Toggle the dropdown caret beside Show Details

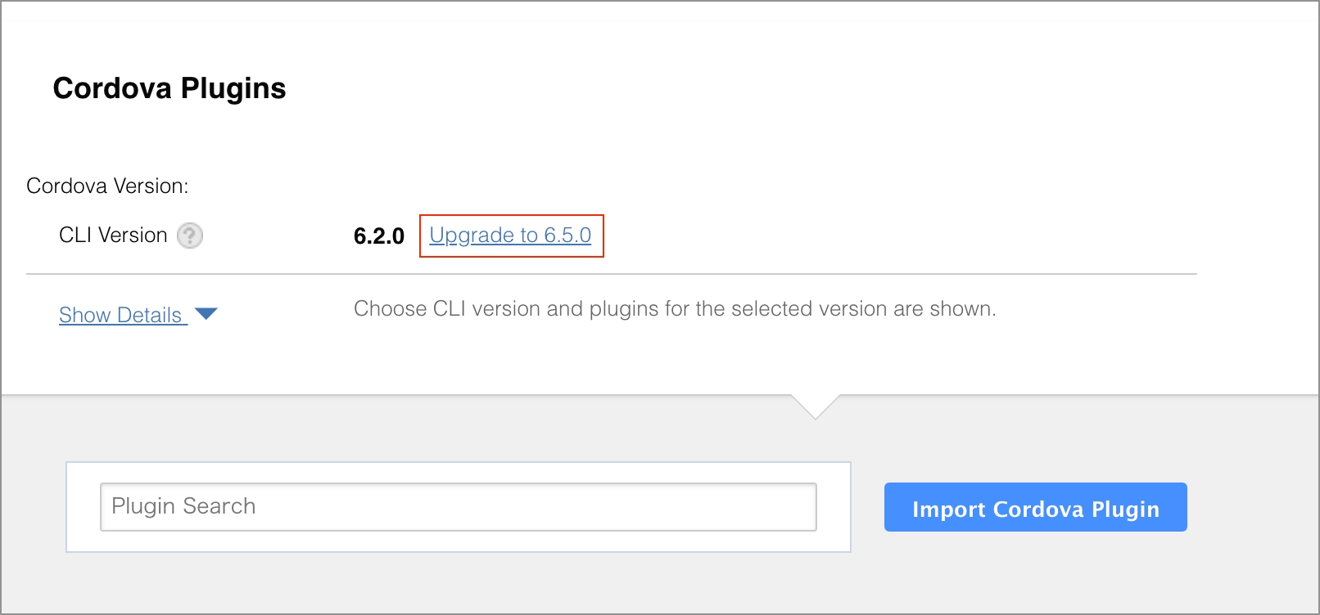tap(206, 314)
